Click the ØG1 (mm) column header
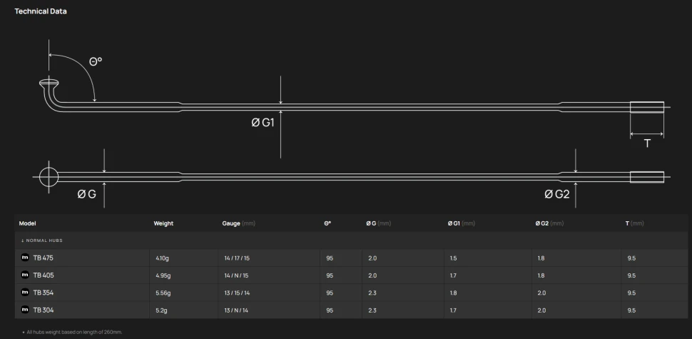 (461, 223)
